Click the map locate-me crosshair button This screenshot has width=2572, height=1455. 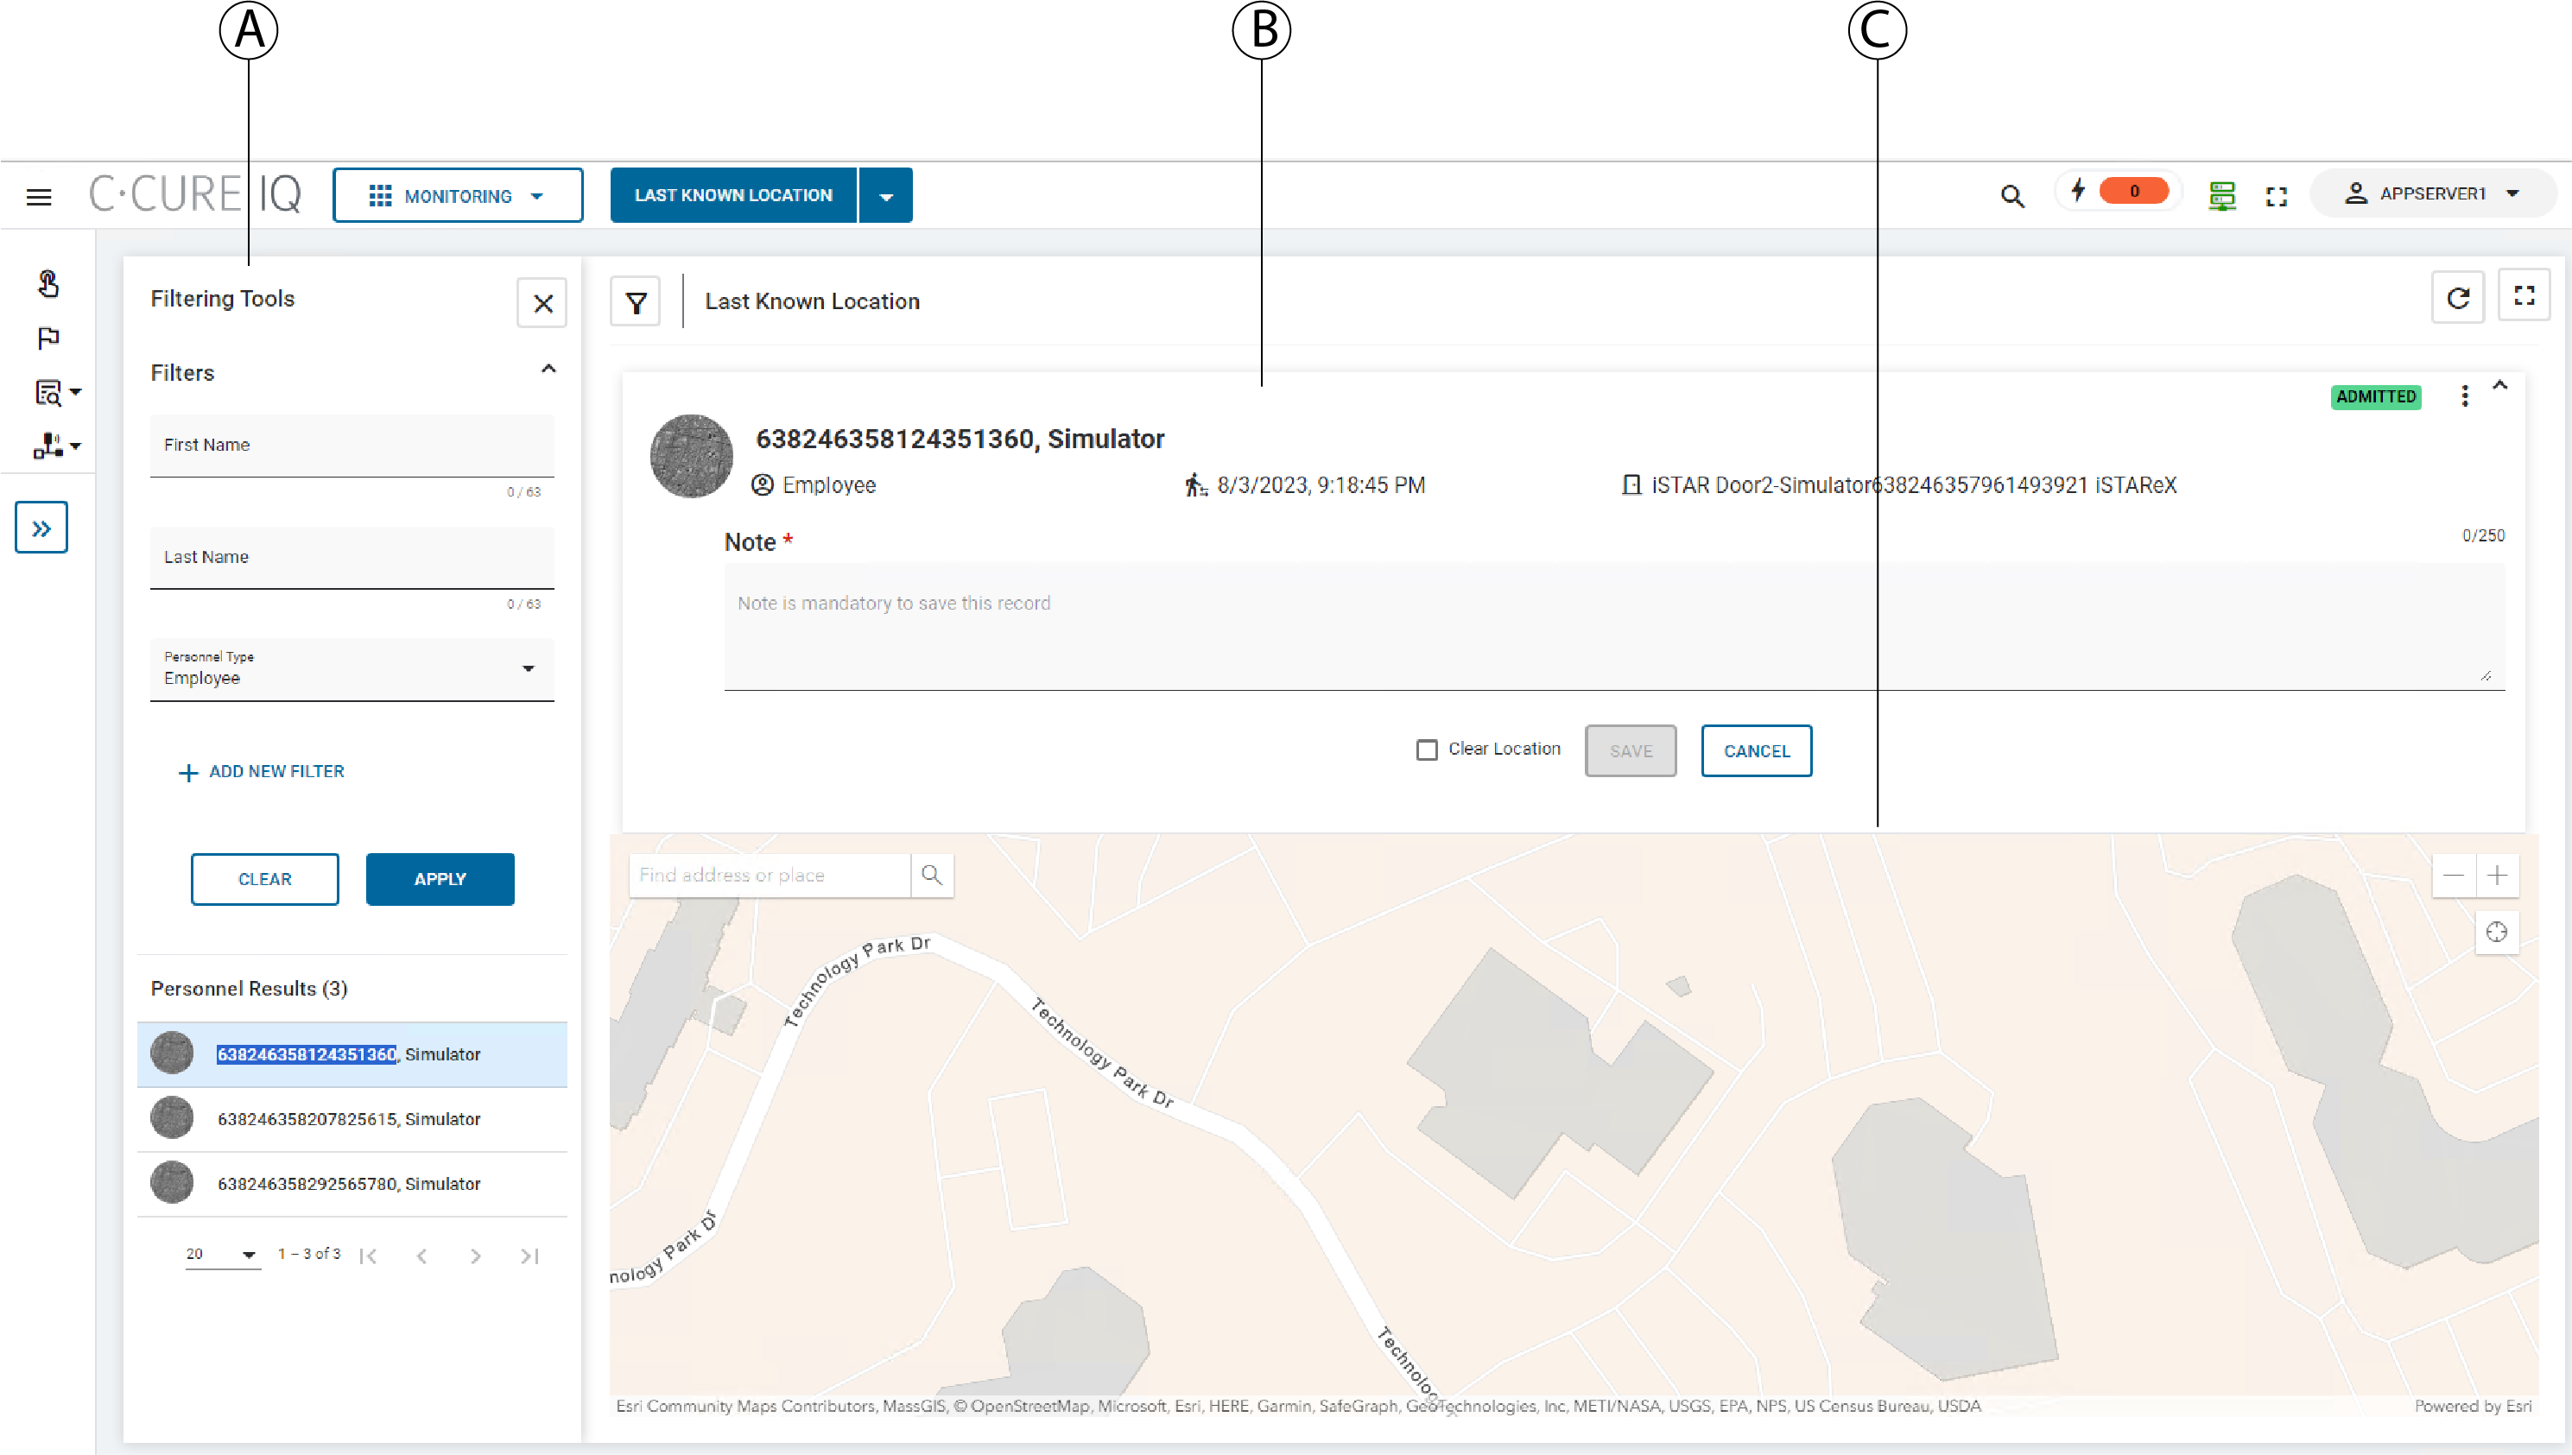[x=2496, y=933]
